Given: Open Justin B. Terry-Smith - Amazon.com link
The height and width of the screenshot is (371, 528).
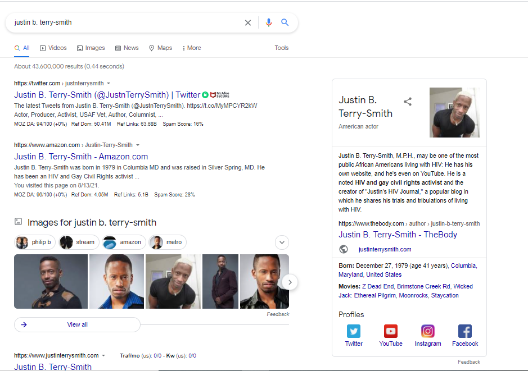Looking at the screenshot, I should 81,157.
